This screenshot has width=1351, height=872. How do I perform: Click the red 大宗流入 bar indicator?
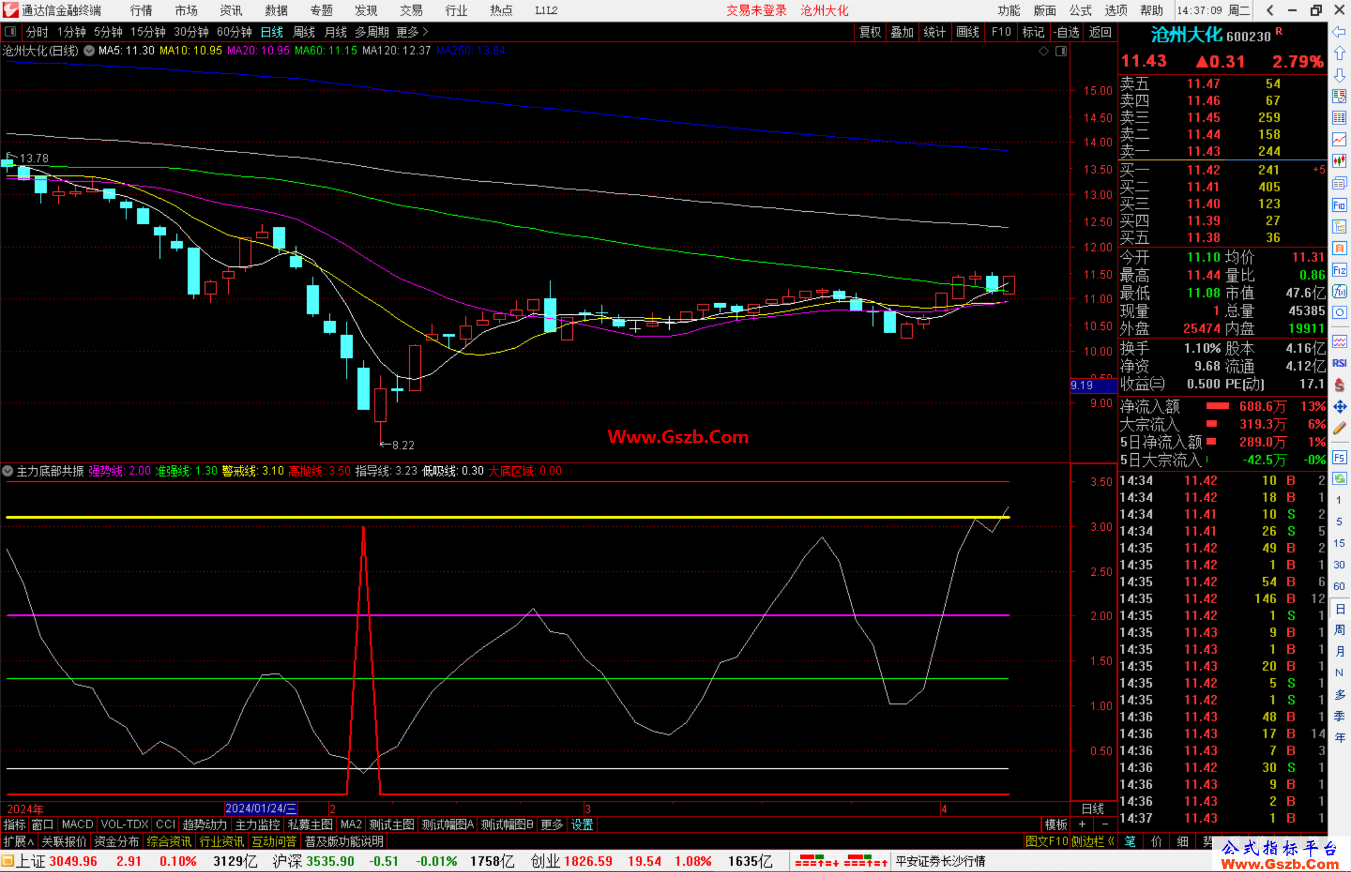[x=1212, y=424]
